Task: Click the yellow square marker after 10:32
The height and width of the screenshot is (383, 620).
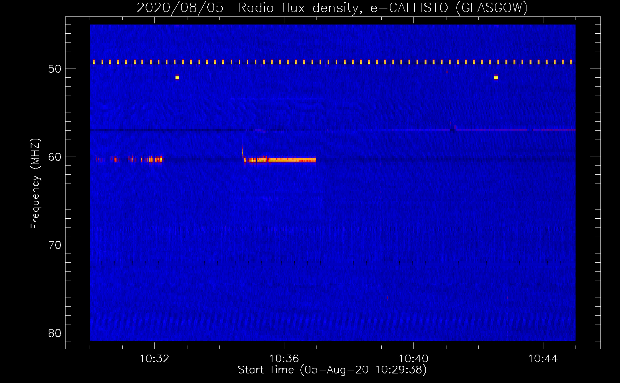Action: (x=177, y=77)
